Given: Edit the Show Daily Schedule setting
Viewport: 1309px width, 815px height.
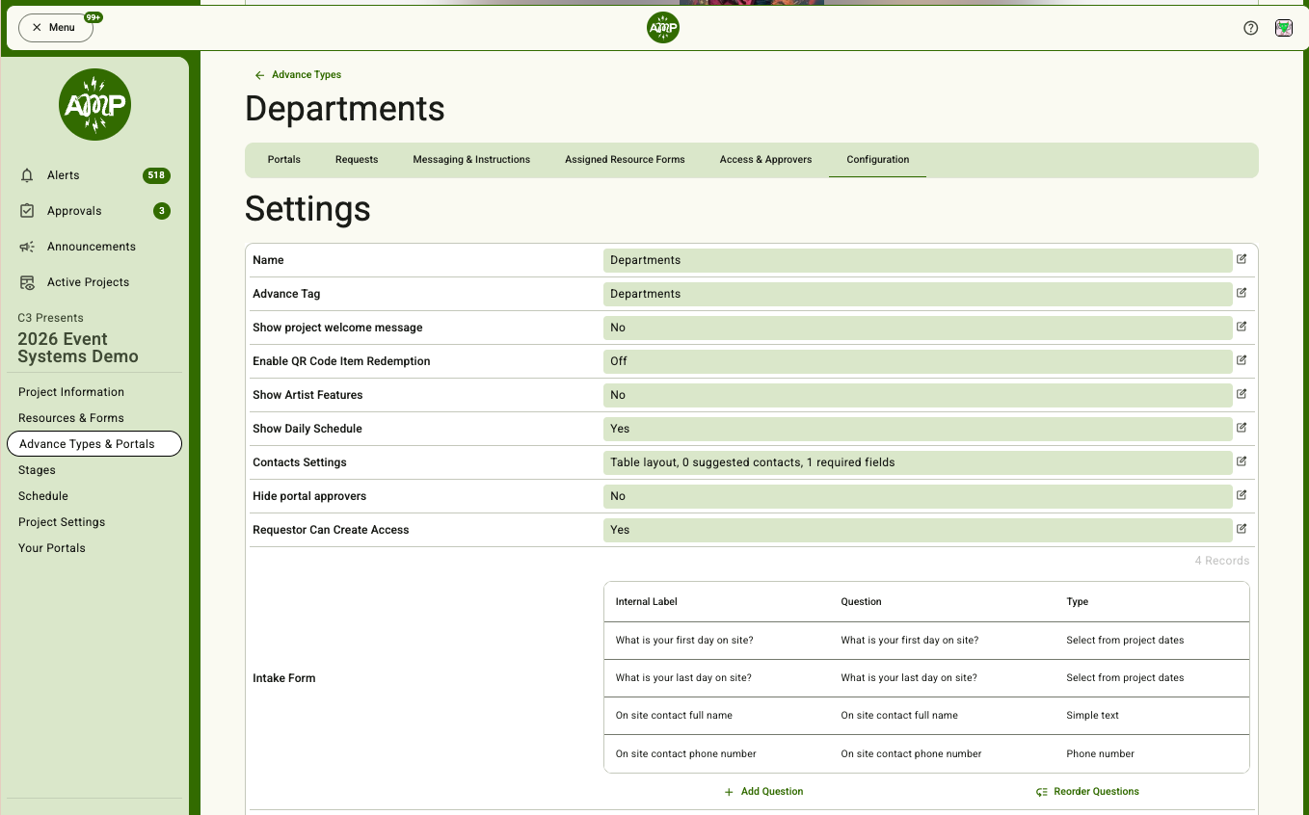Looking at the screenshot, I should pos(1242,428).
